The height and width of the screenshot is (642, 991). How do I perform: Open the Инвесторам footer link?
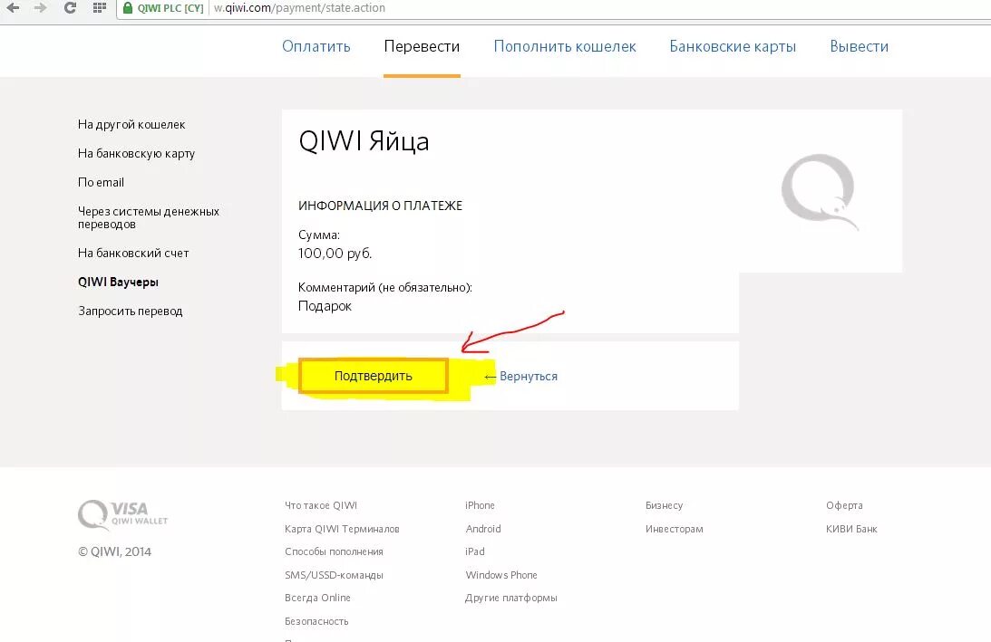point(675,529)
